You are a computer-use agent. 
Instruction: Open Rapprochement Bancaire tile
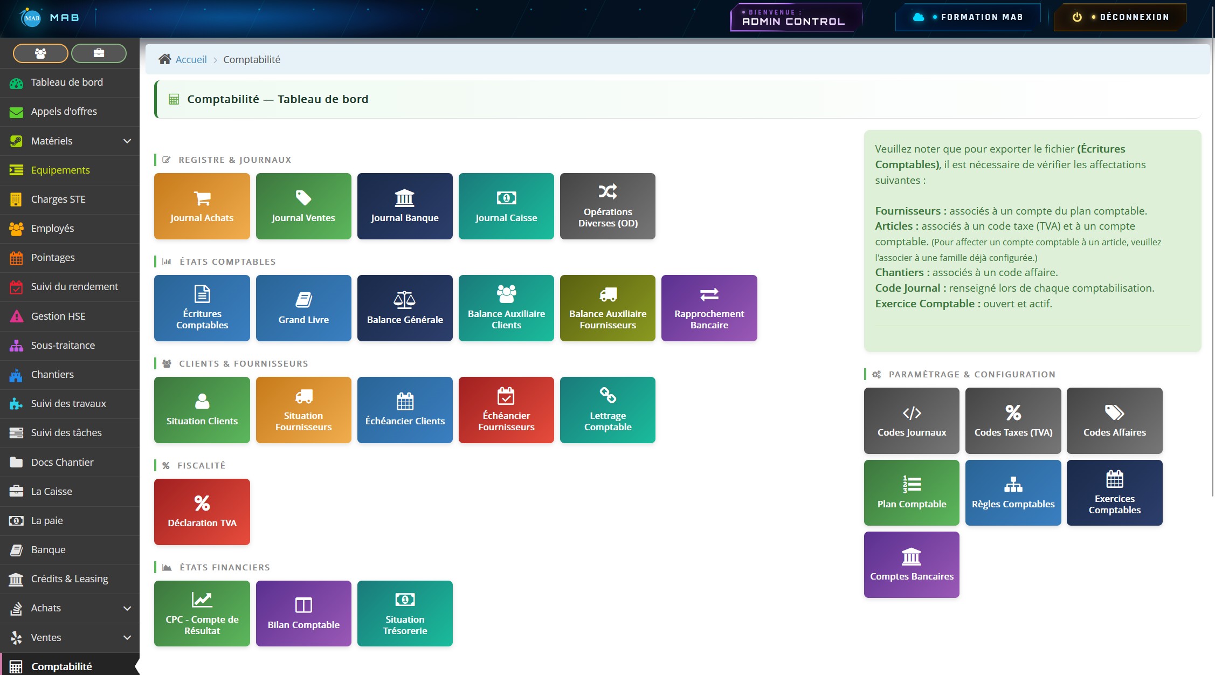point(709,308)
